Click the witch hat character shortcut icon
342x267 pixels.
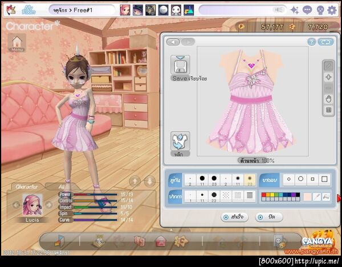[x=138, y=10]
